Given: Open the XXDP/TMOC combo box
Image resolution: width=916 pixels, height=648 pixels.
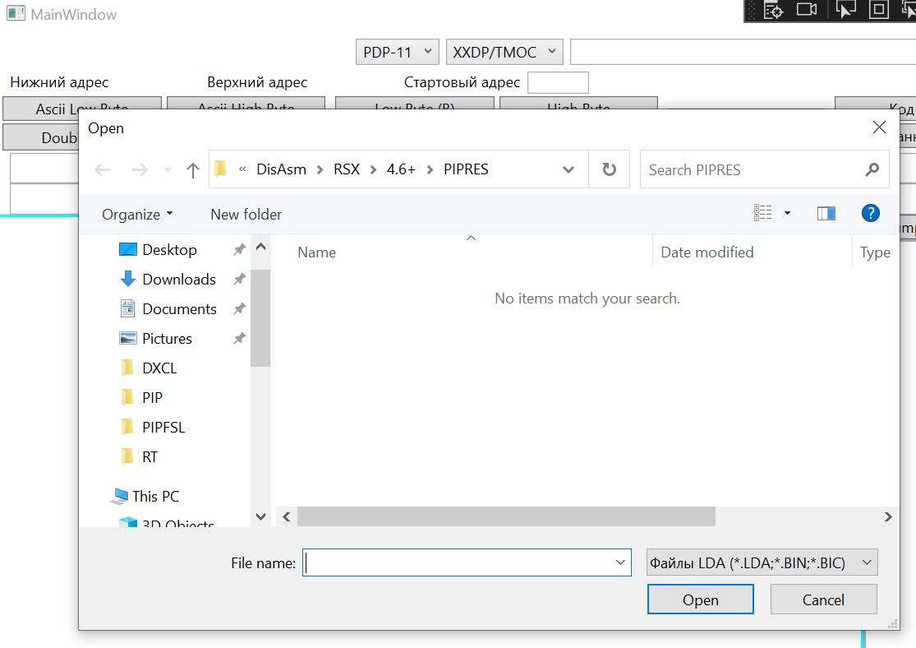Looking at the screenshot, I should 504,52.
